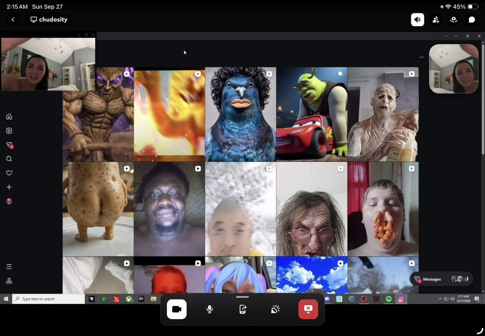This screenshot has width=485, height=336.
Task: Toggle the speaker audio output button
Action: [418, 19]
